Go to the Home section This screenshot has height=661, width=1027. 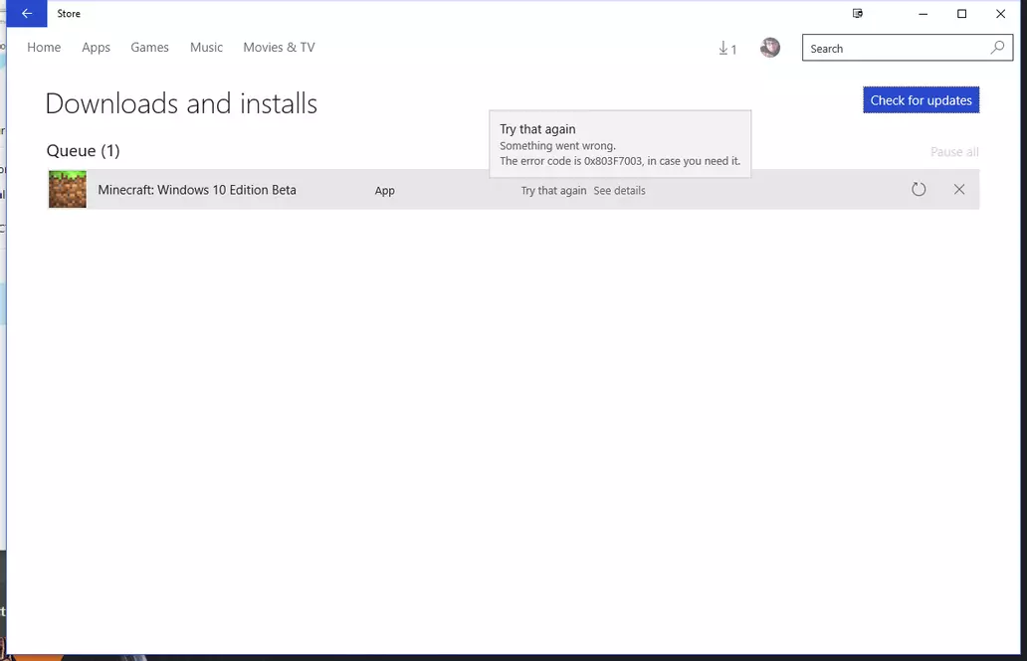[44, 47]
